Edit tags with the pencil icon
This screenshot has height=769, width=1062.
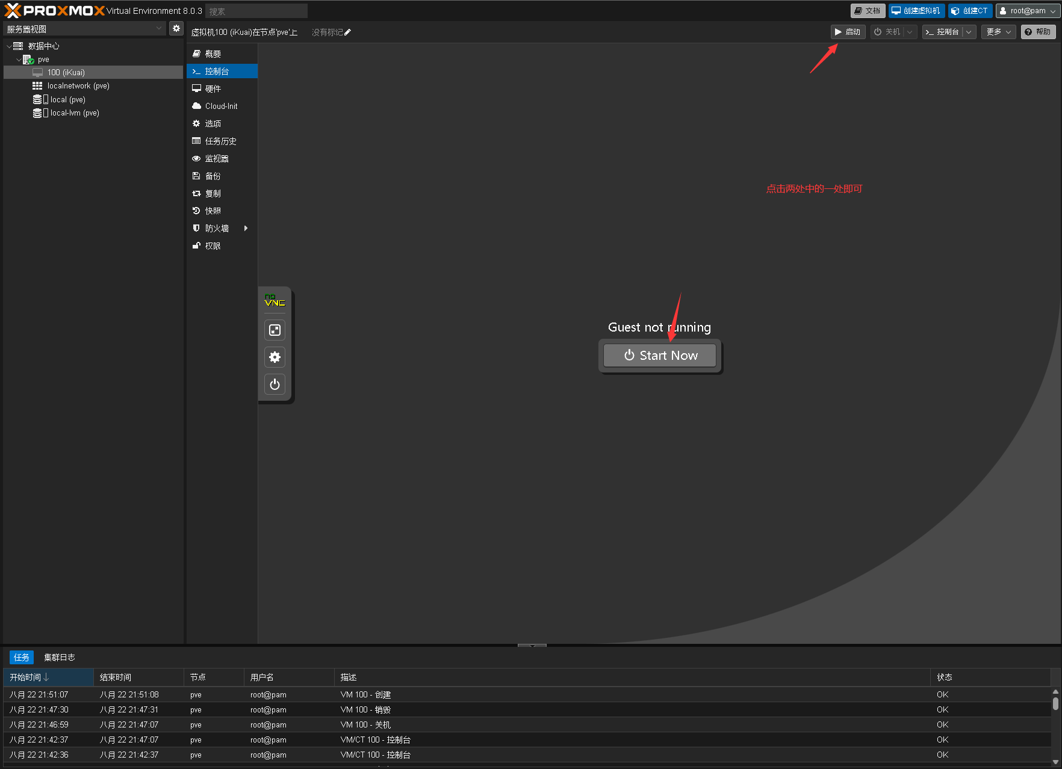(x=347, y=32)
